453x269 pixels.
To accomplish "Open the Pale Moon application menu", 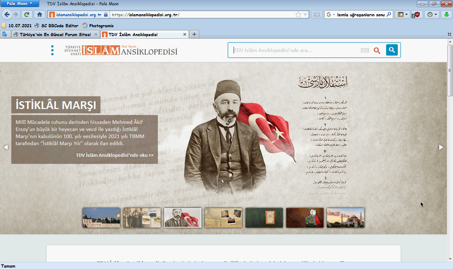I will (x=20, y=4).
